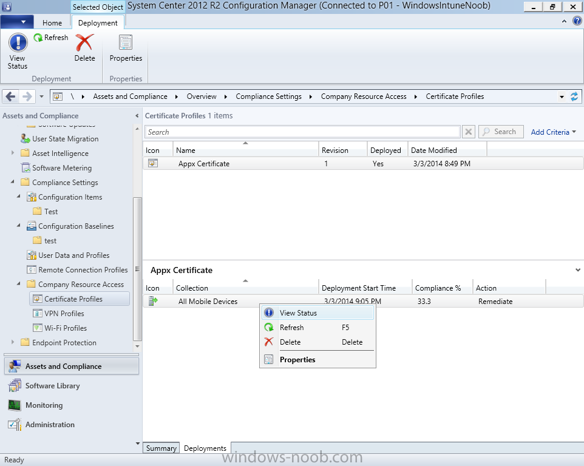The height and width of the screenshot is (466, 584).
Task: Click navigation tree scroll down arrow
Action: click(x=137, y=346)
